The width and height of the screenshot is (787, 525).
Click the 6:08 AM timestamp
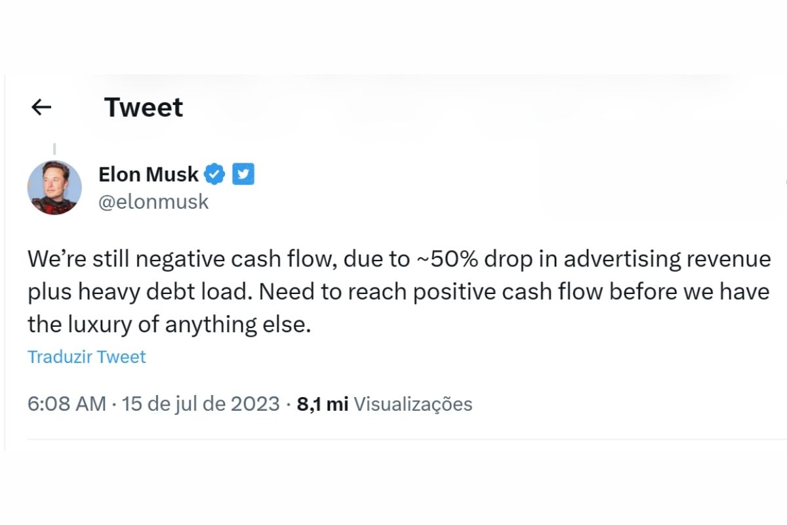pyautogui.click(x=66, y=404)
